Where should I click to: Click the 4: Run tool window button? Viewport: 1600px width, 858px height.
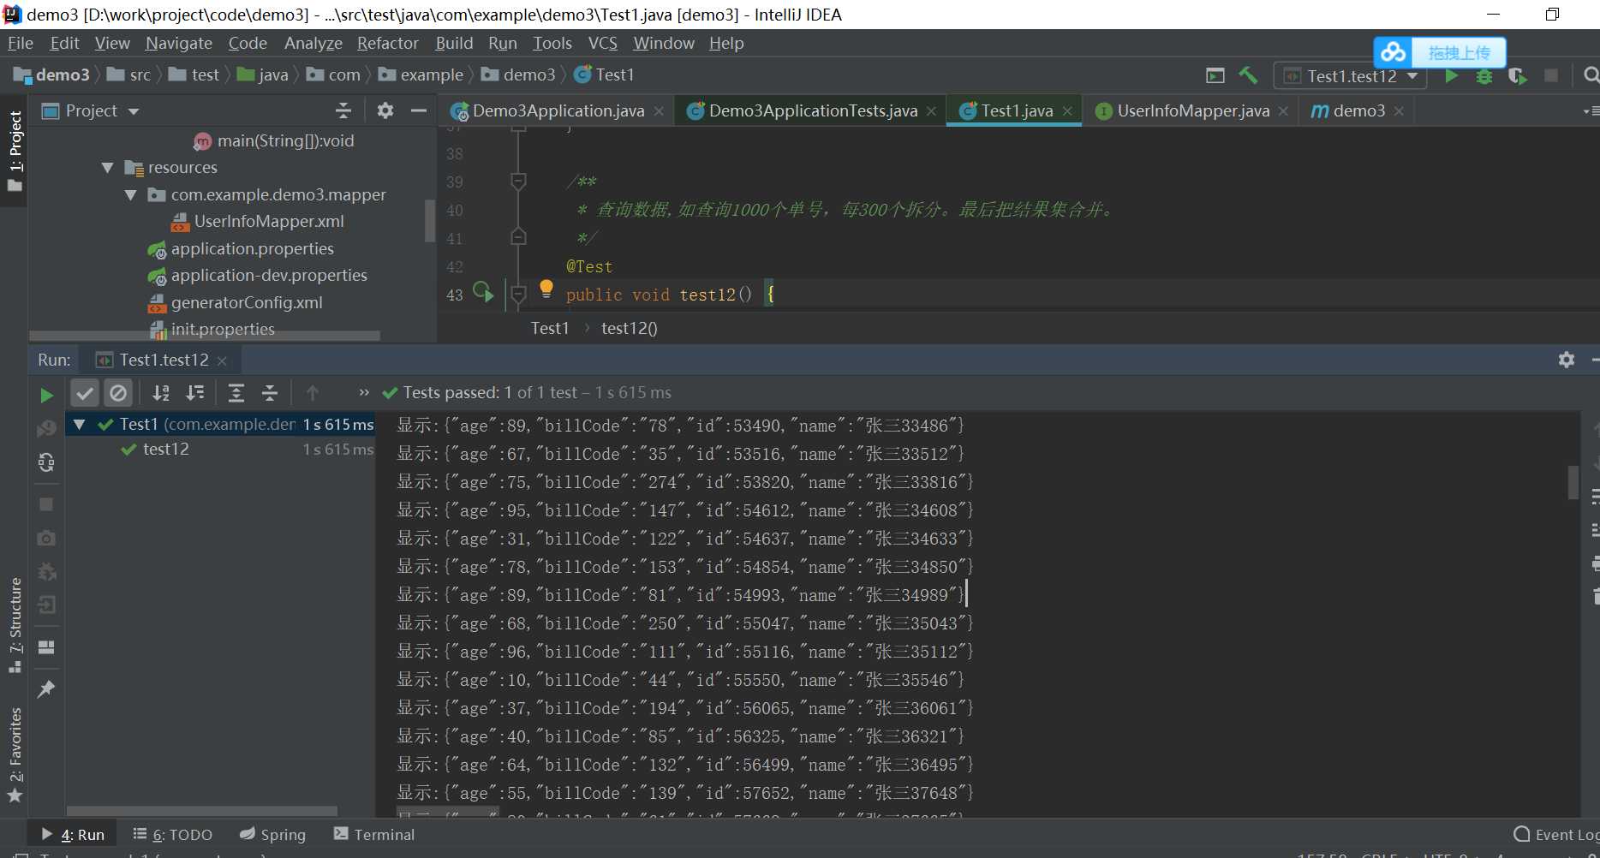[x=73, y=834]
